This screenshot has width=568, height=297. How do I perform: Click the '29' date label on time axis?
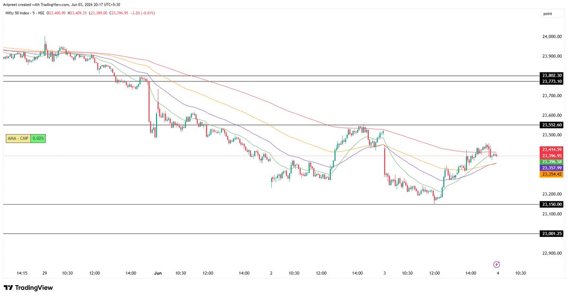pos(44,273)
